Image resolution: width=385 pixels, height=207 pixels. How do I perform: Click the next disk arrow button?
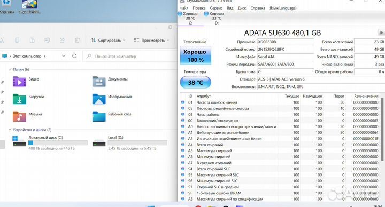point(381,33)
